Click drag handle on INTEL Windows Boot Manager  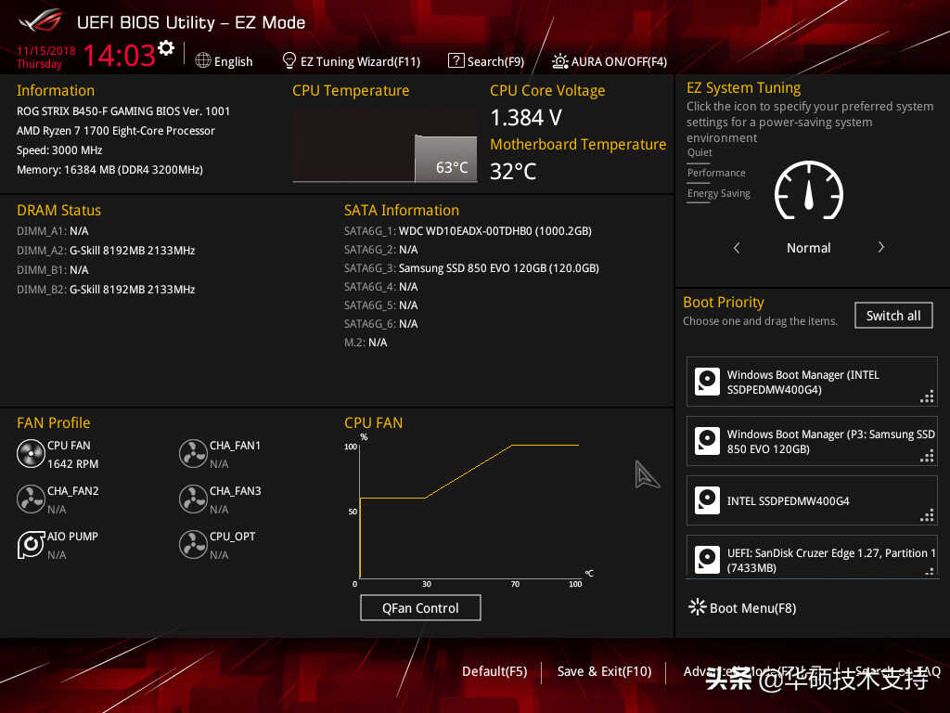click(x=927, y=397)
